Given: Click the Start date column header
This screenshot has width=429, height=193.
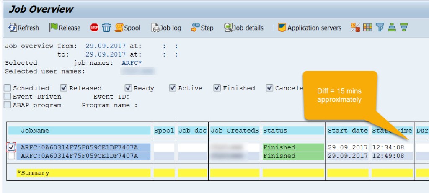Looking at the screenshot, I should tap(348, 131).
